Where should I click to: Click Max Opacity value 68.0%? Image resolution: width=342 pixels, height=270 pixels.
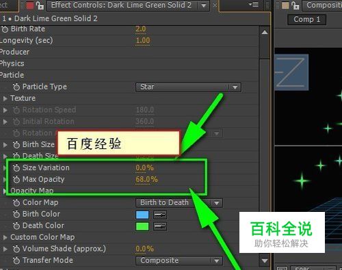[x=146, y=180]
